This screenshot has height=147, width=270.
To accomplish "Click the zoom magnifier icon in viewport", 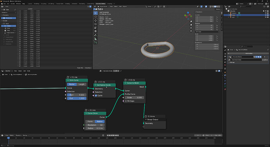I will pos(191,22).
